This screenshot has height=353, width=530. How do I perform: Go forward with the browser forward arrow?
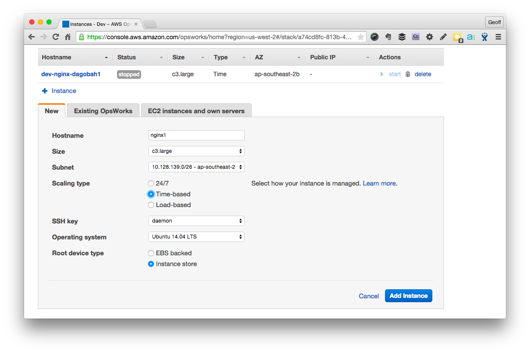pos(43,37)
